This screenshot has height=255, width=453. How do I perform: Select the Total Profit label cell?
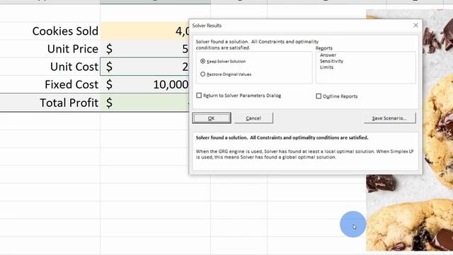pyautogui.click(x=50, y=103)
